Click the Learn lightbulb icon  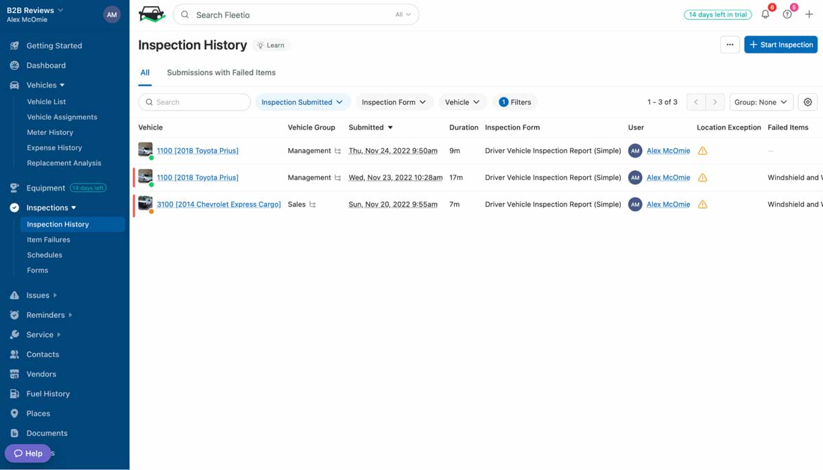coord(271,45)
